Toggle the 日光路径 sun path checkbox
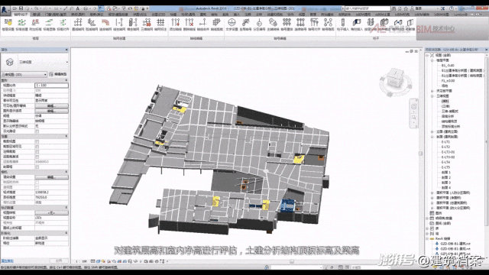Screen dimensions: 489x275 coord(37,131)
